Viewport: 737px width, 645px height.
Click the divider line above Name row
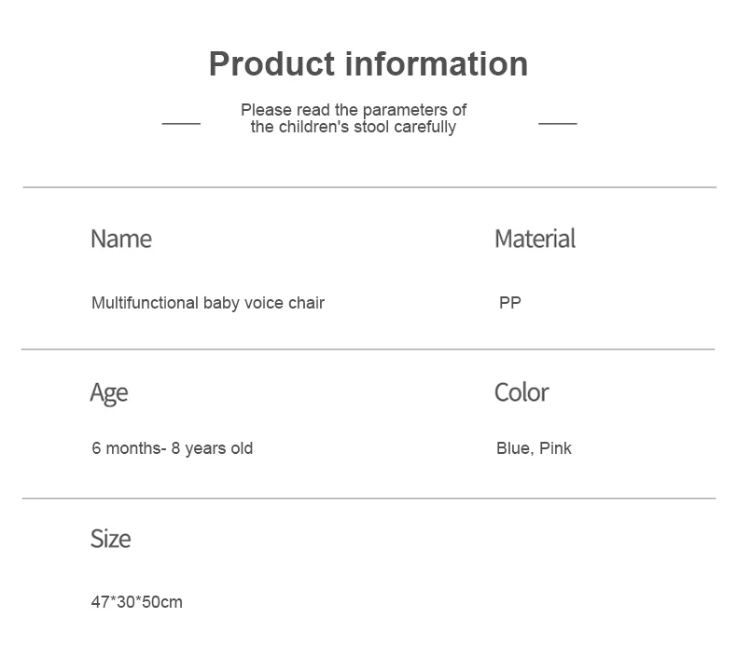(x=369, y=187)
